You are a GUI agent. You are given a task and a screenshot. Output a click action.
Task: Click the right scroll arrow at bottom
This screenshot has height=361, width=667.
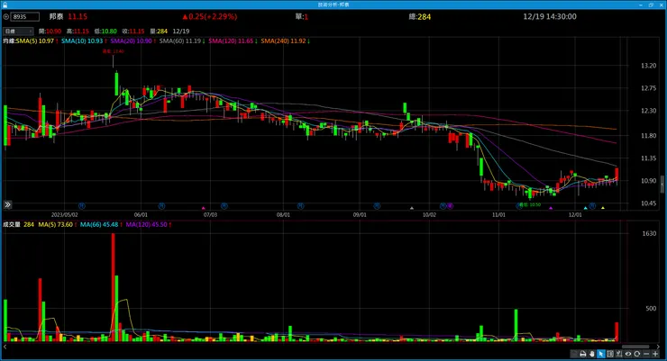(658, 347)
